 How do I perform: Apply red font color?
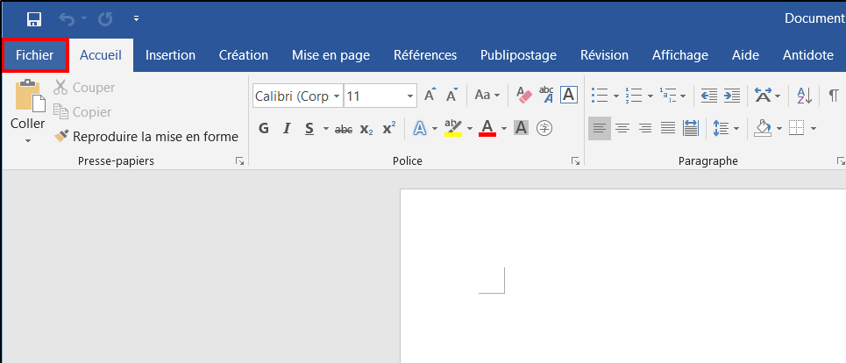click(x=487, y=128)
